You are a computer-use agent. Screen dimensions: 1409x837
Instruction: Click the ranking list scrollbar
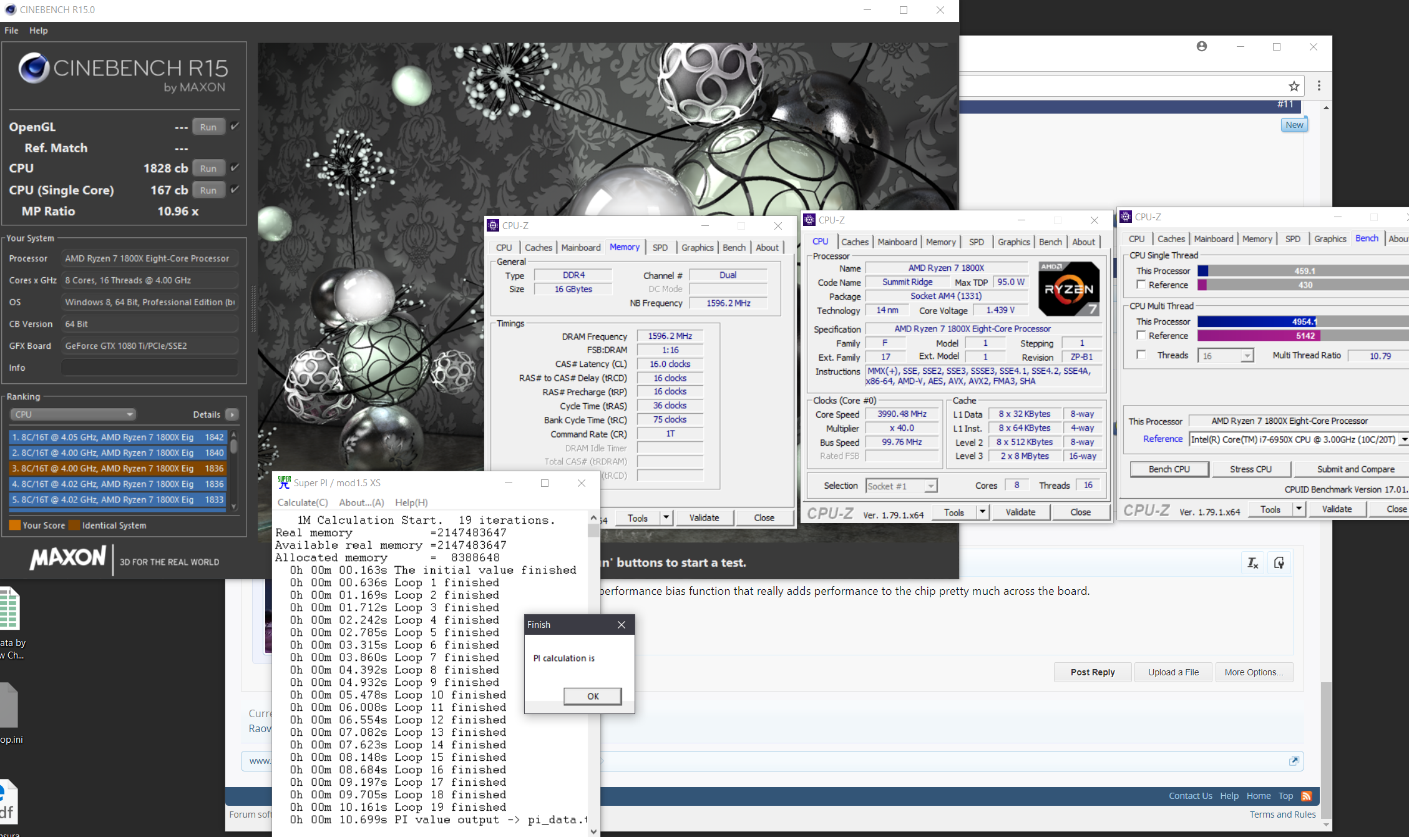234,471
